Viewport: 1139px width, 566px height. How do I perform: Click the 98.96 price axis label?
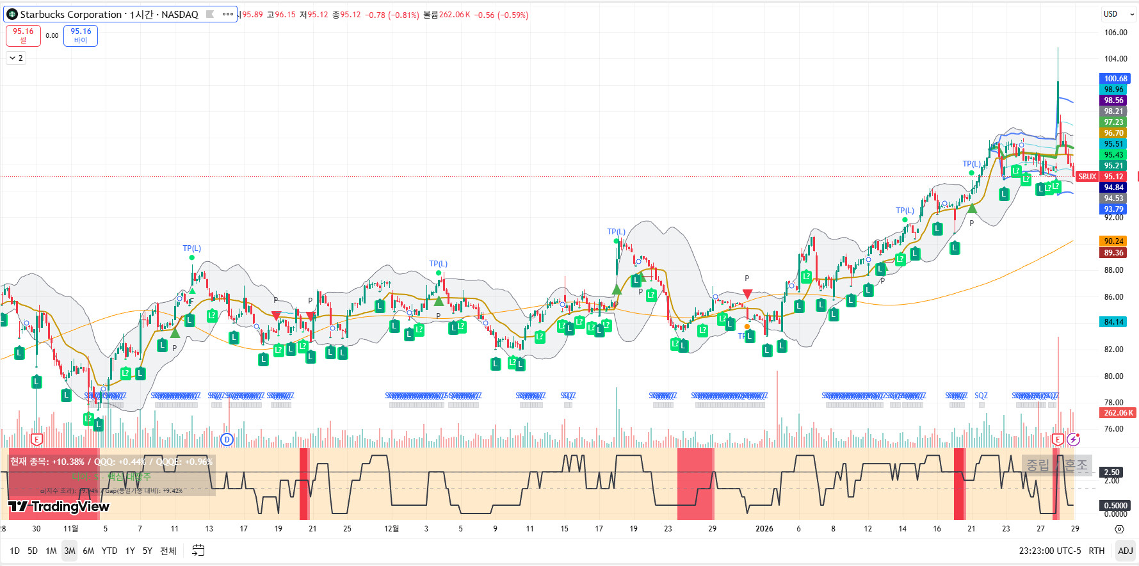point(1113,90)
